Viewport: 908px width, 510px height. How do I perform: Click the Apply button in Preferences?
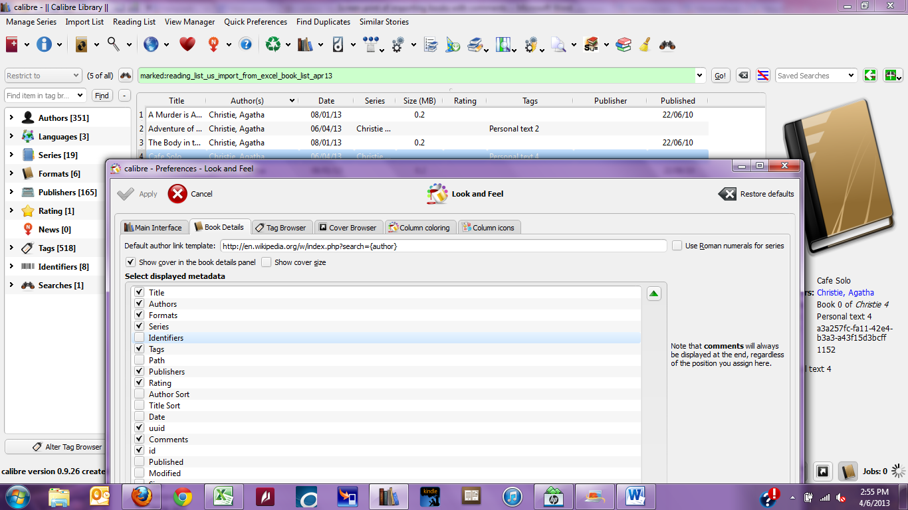pos(138,194)
